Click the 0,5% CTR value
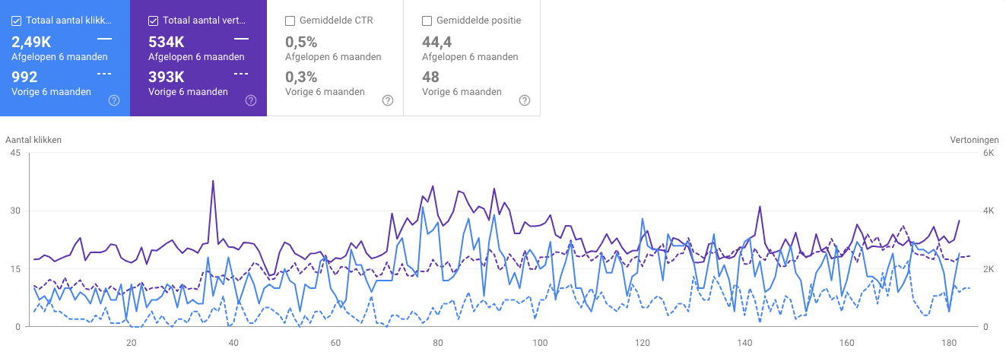The height and width of the screenshot is (352, 1006). 301,42
